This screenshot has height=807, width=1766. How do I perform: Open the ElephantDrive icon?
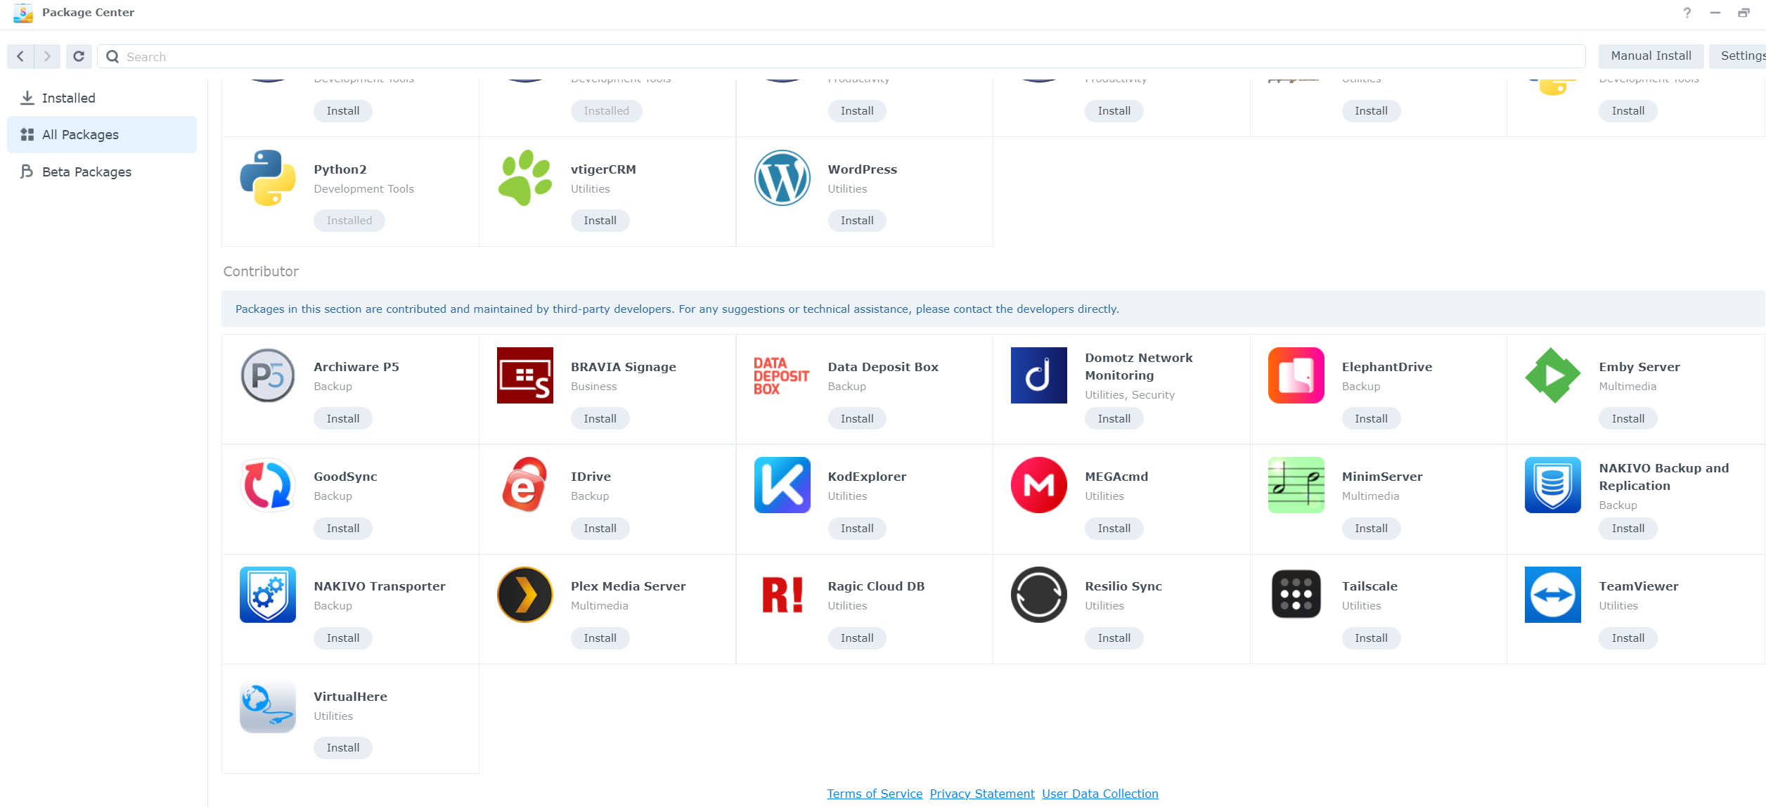1296,375
